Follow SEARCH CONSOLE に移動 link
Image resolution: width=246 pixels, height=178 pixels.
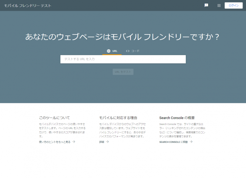[176, 142]
